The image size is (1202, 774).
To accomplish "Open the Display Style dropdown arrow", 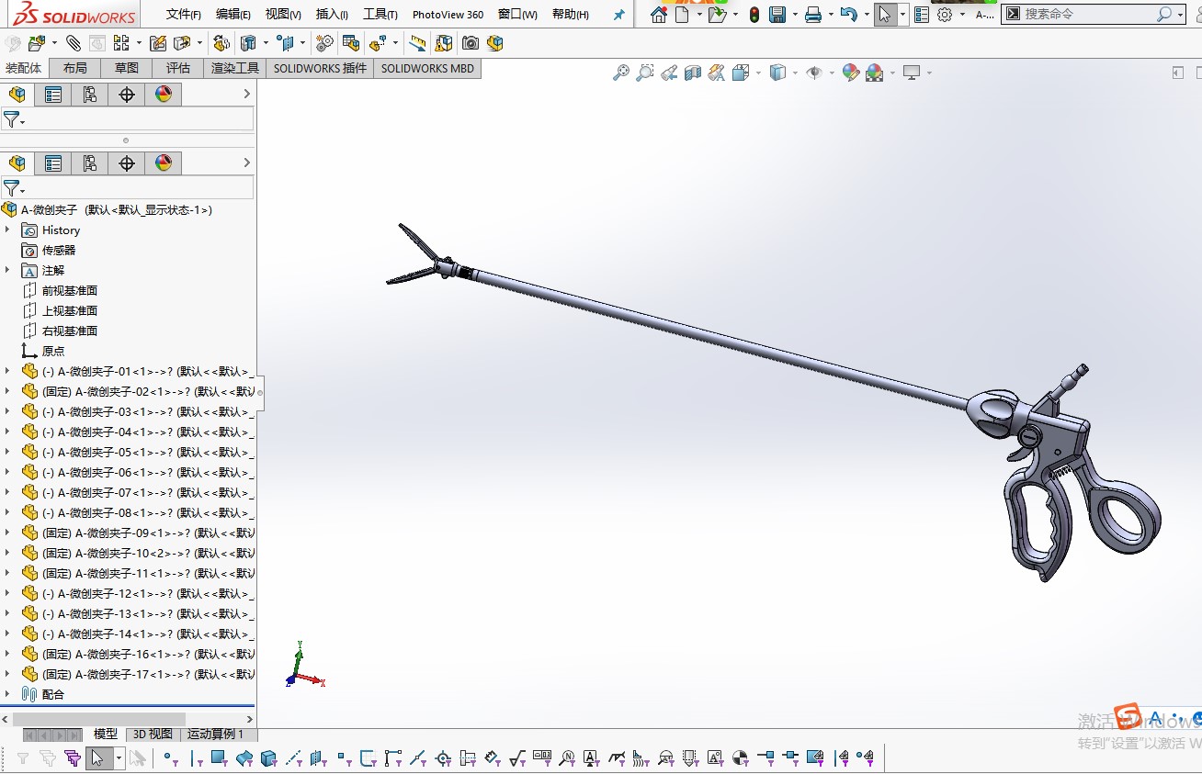I will [795, 73].
